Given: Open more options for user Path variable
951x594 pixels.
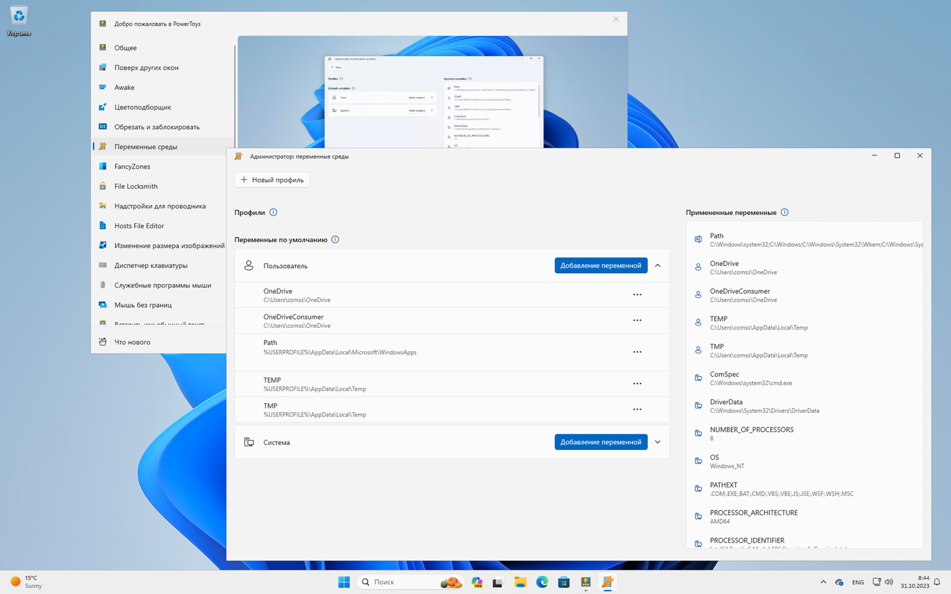Looking at the screenshot, I should click(637, 352).
